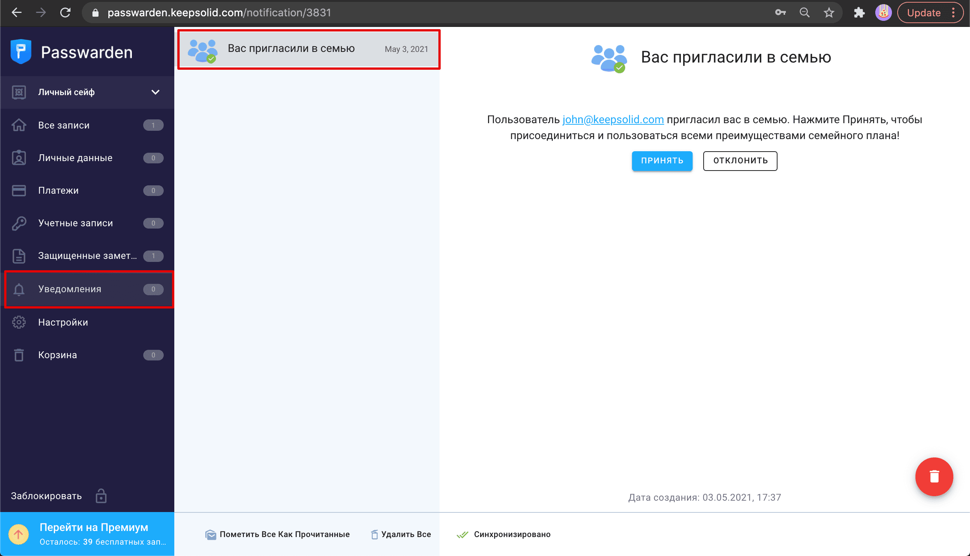The image size is (970, 556).
Task: Click the browser address bar URL
Action: pos(219,13)
